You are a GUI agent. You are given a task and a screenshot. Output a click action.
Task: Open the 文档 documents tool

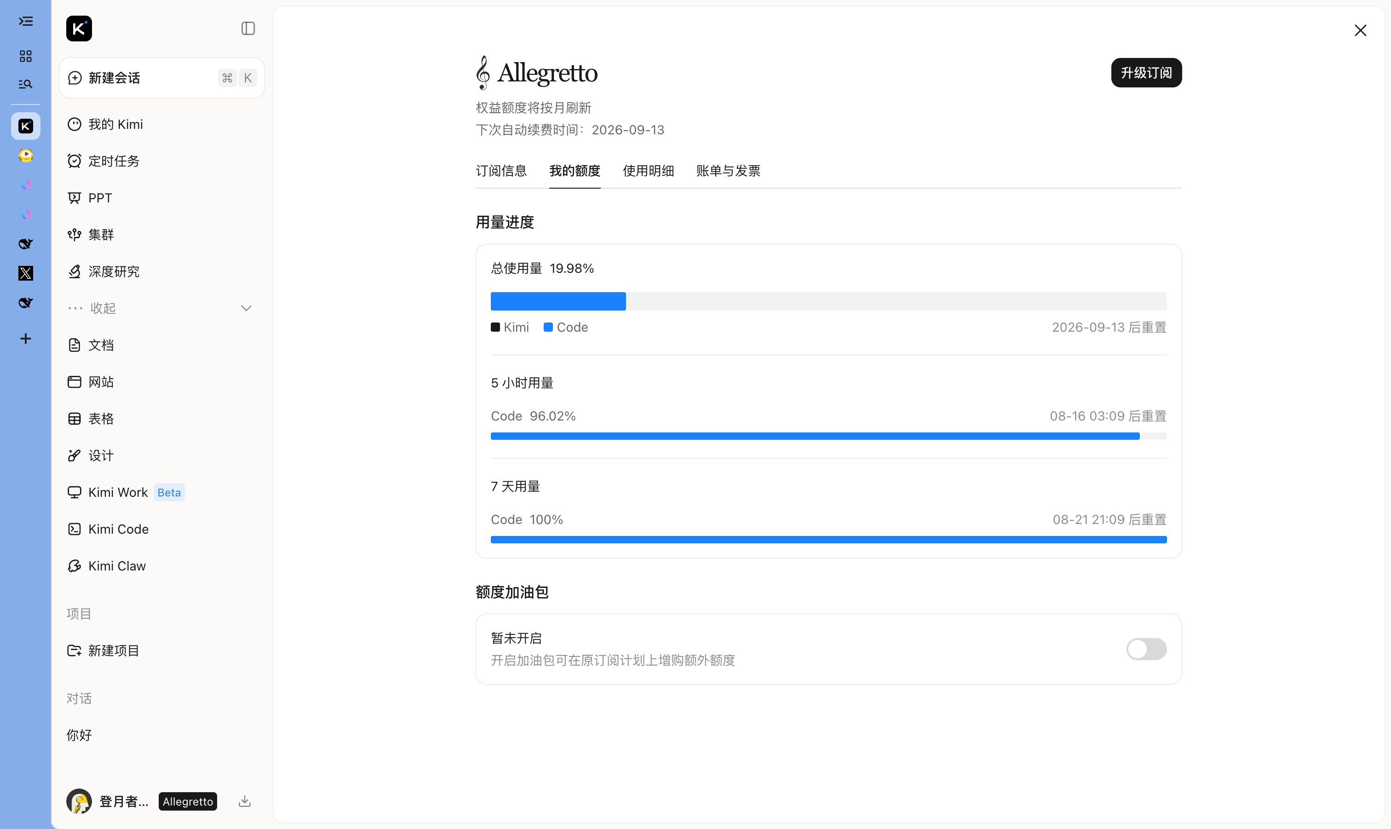click(161, 345)
